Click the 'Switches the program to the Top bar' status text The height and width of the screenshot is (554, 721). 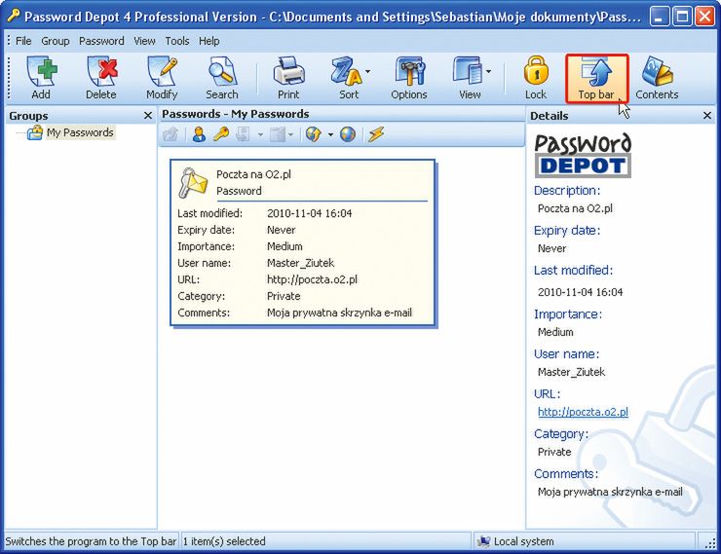click(91, 541)
